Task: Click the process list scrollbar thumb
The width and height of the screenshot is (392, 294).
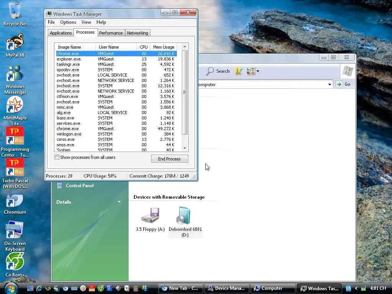Action: point(185,93)
